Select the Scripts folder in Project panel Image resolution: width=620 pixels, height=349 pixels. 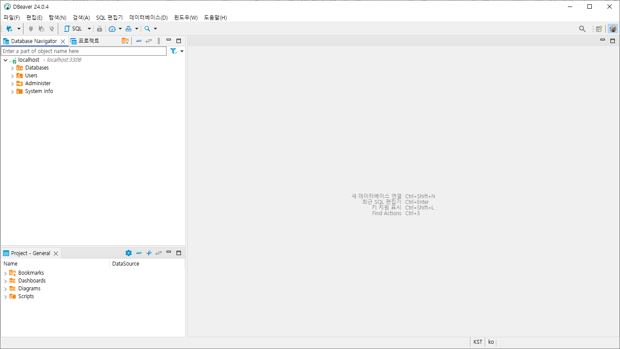pyautogui.click(x=26, y=296)
